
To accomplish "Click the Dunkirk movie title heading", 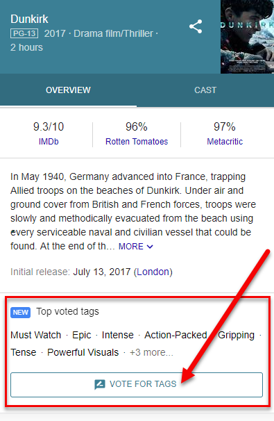I will [29, 19].
